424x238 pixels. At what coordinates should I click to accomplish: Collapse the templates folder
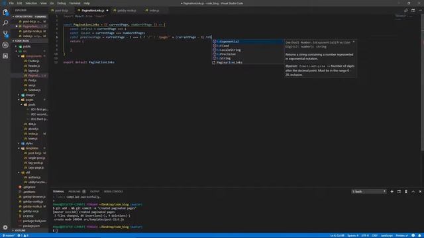[32, 148]
